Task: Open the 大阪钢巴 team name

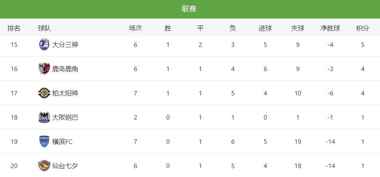Action: 65,117
